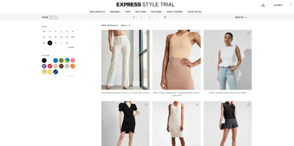Go to page 3 of results
The height and width of the screenshot is (146, 294).
[x=149, y=17]
